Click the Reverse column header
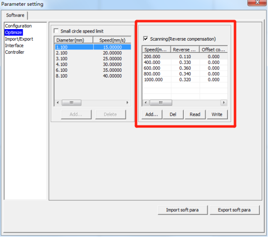 tap(185, 49)
